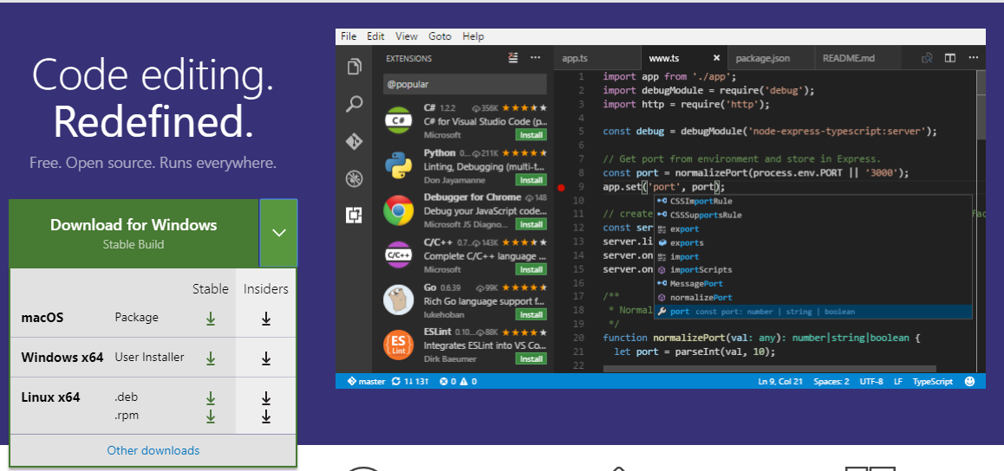Download Linux .rpm Insiders build arrow

click(x=266, y=416)
